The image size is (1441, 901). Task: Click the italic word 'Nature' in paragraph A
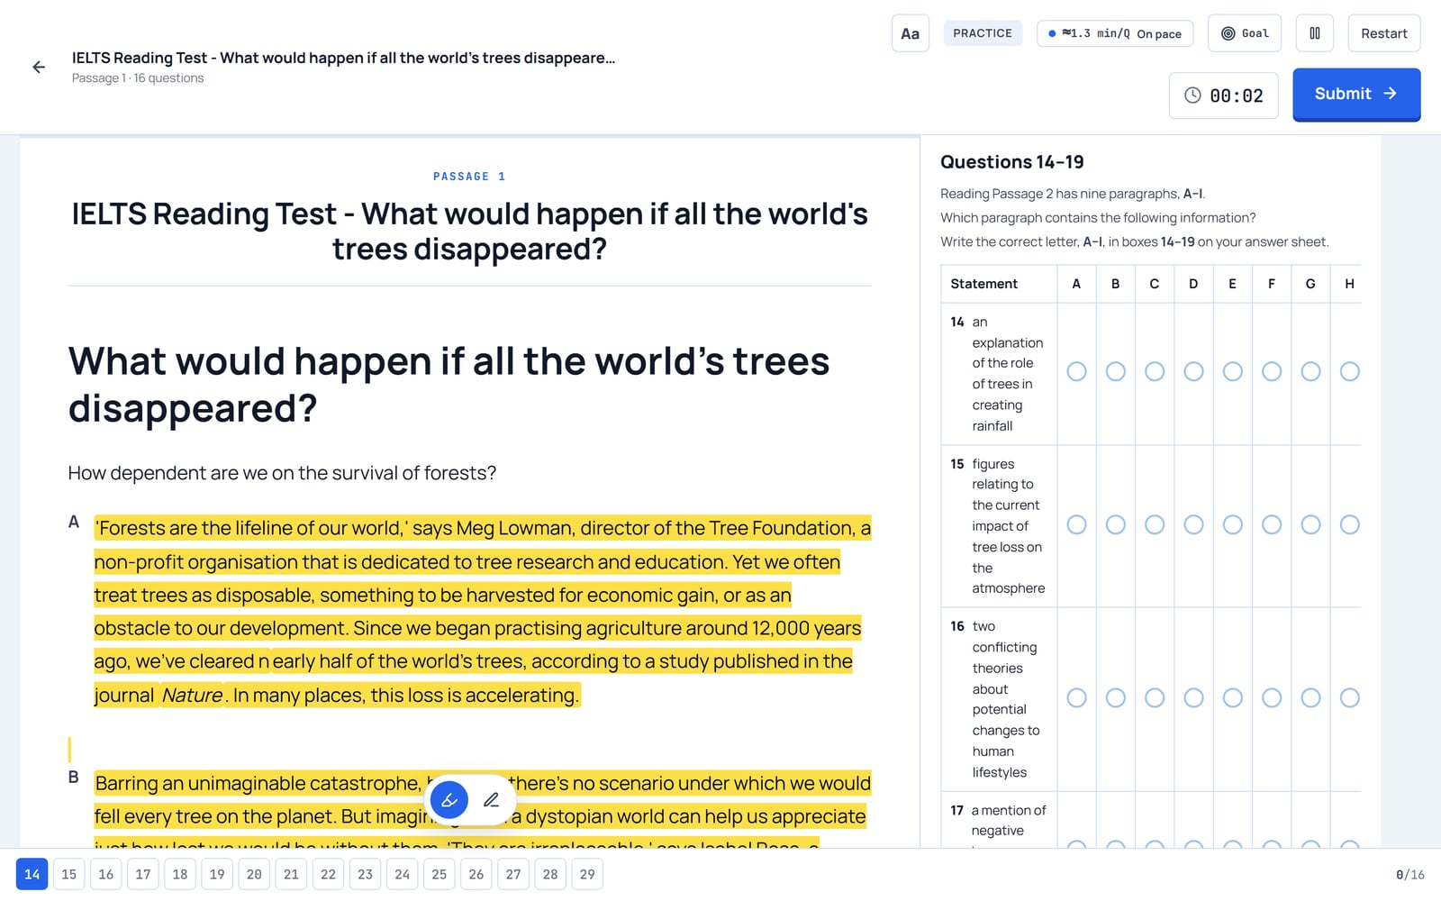click(x=192, y=696)
